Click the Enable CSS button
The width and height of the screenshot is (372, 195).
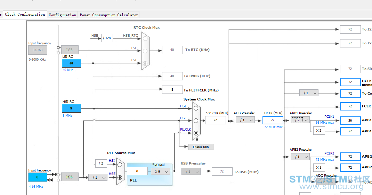(201, 147)
